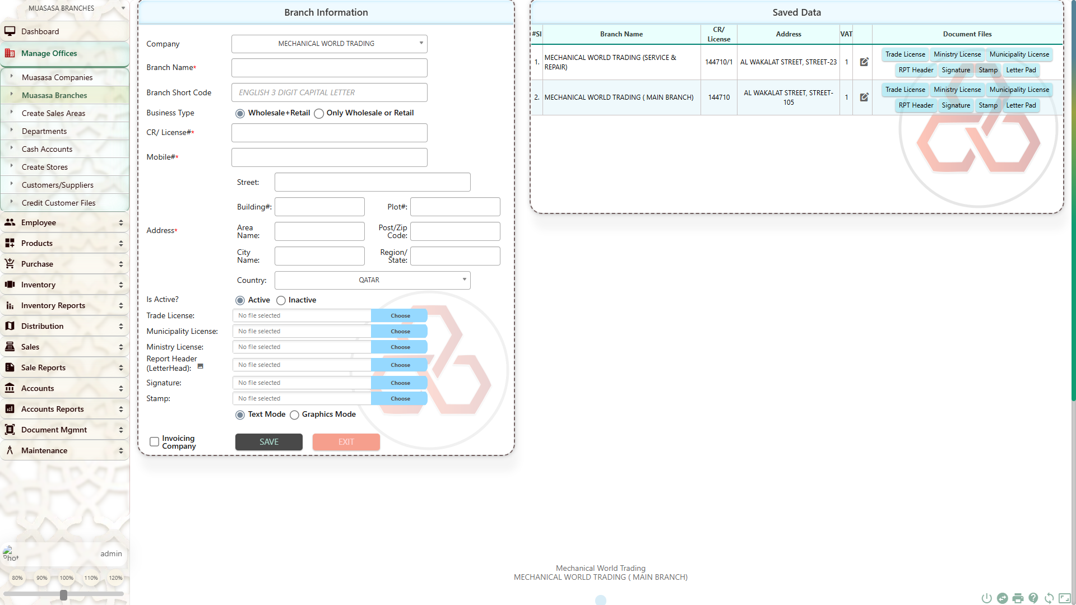The image size is (1076, 605).
Task: Open the Country QATAR dropdown
Action: tap(372, 280)
